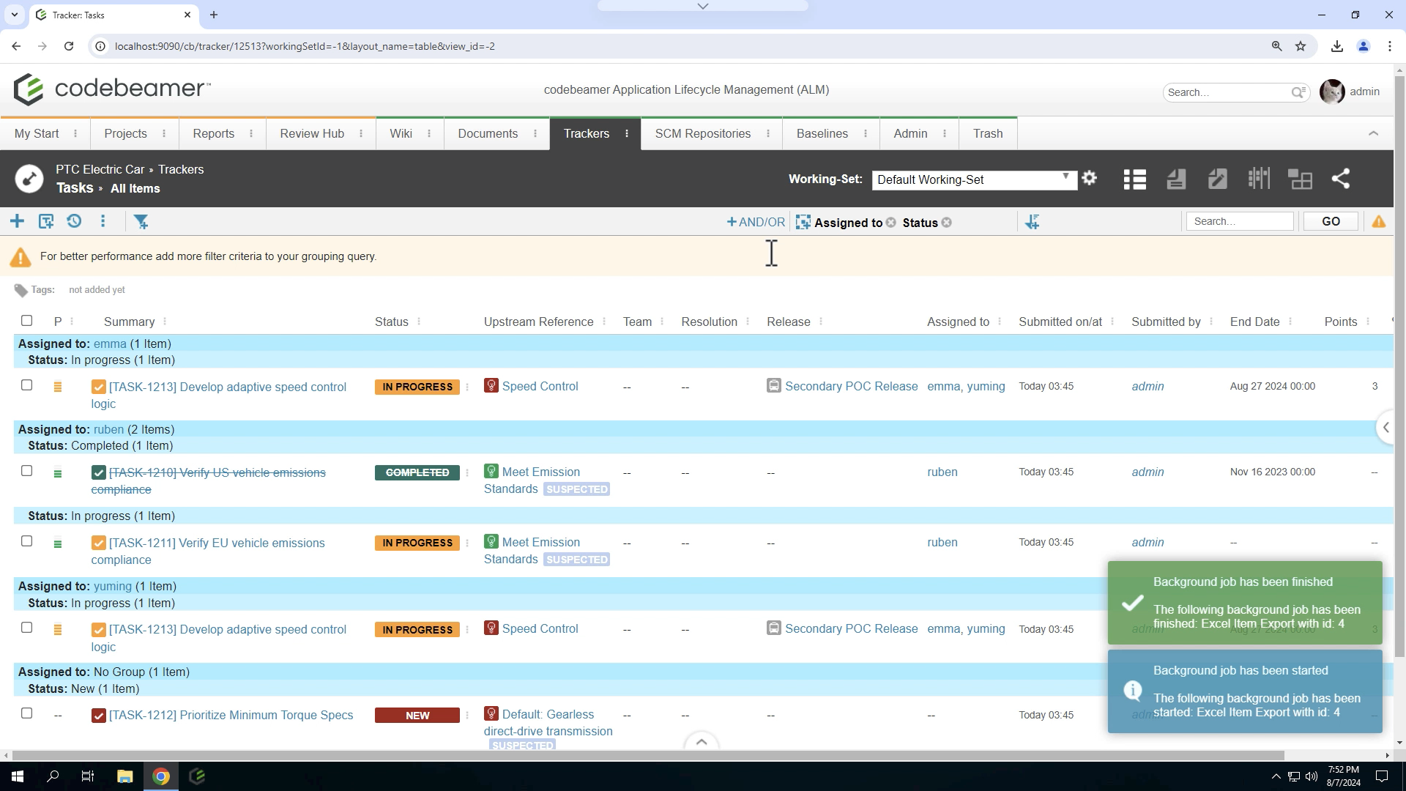Click the +AND/OR filter button
This screenshot has height=791, width=1406.
756,222
